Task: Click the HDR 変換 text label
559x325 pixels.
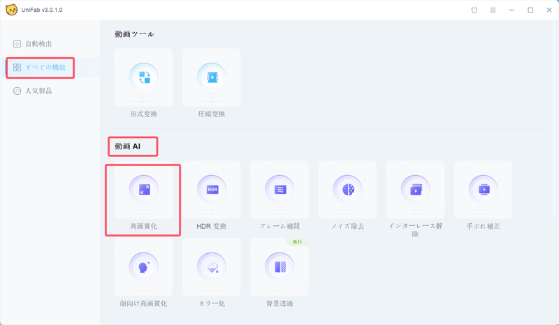Action: (x=211, y=227)
